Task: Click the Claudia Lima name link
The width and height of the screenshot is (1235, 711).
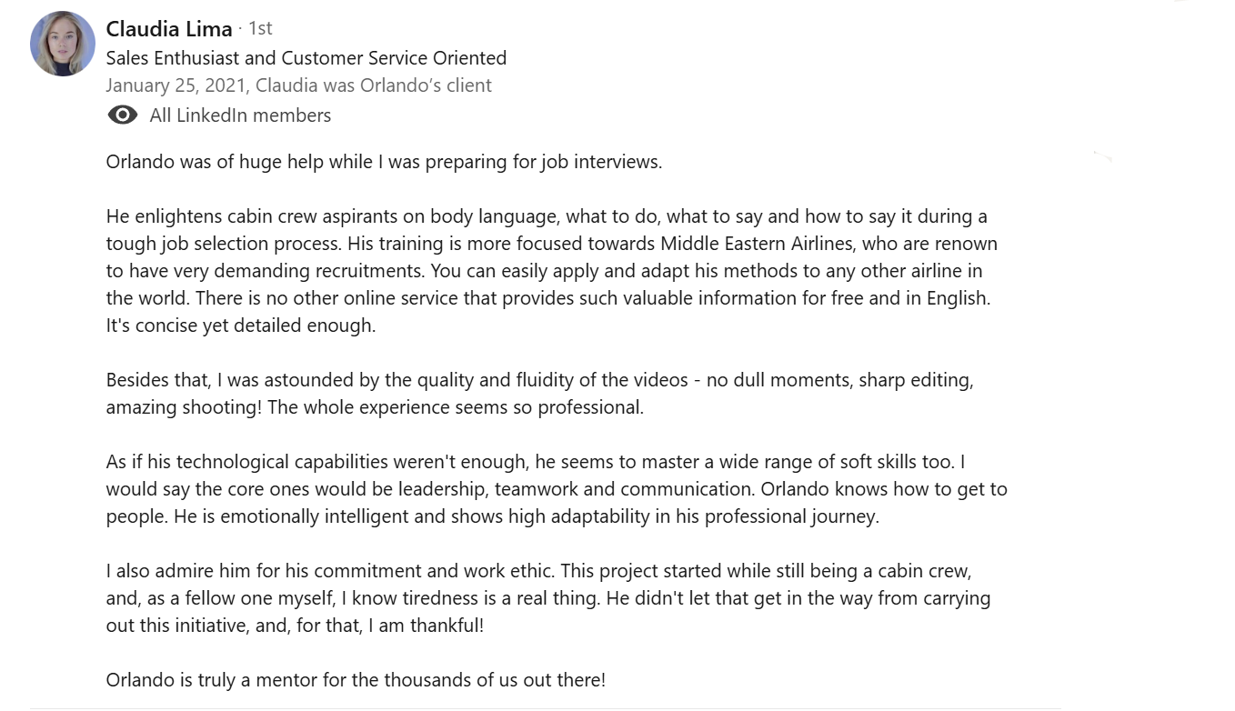Action: tap(169, 29)
